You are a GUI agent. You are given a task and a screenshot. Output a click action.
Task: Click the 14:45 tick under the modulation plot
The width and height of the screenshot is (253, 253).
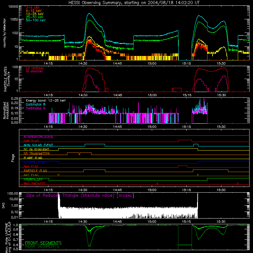(117, 127)
